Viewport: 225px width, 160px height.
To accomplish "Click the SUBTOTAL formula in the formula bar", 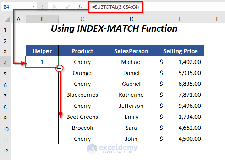I will (x=115, y=6).
